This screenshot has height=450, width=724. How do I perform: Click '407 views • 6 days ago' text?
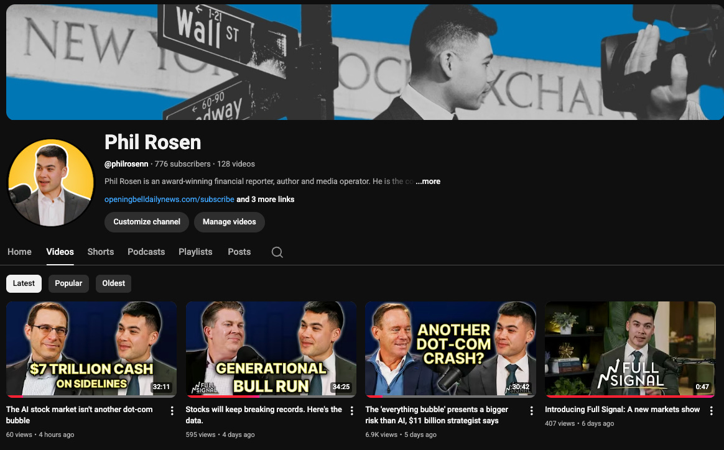[x=580, y=424]
